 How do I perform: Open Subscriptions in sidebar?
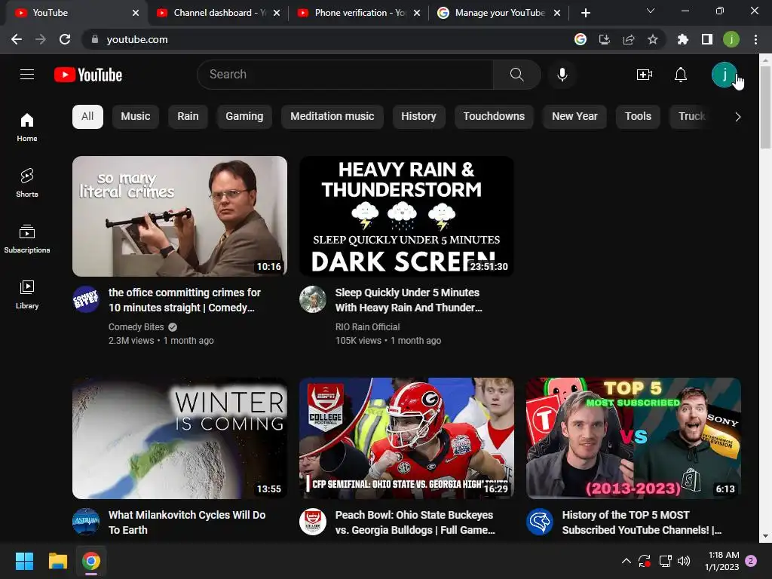pos(27,238)
